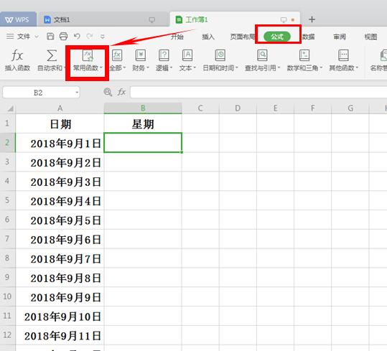Click the selected empty cell B2
The width and height of the screenshot is (387, 351).
coord(143,143)
